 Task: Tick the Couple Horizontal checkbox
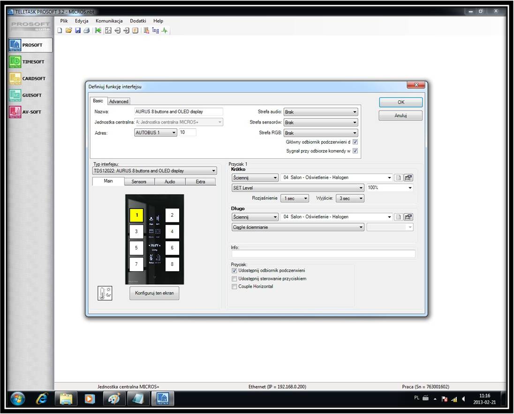click(x=234, y=287)
